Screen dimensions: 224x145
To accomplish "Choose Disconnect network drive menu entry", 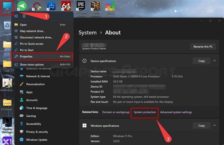I will click(x=42, y=37).
